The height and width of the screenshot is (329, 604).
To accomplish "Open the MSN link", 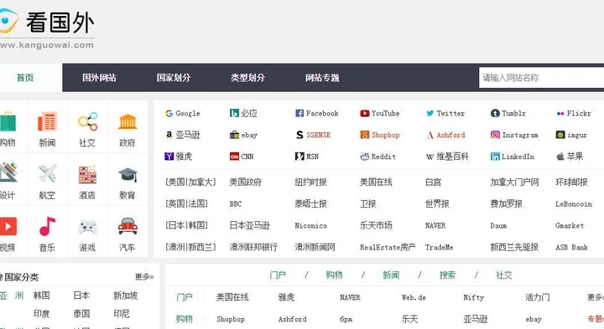I will pyautogui.click(x=312, y=157).
